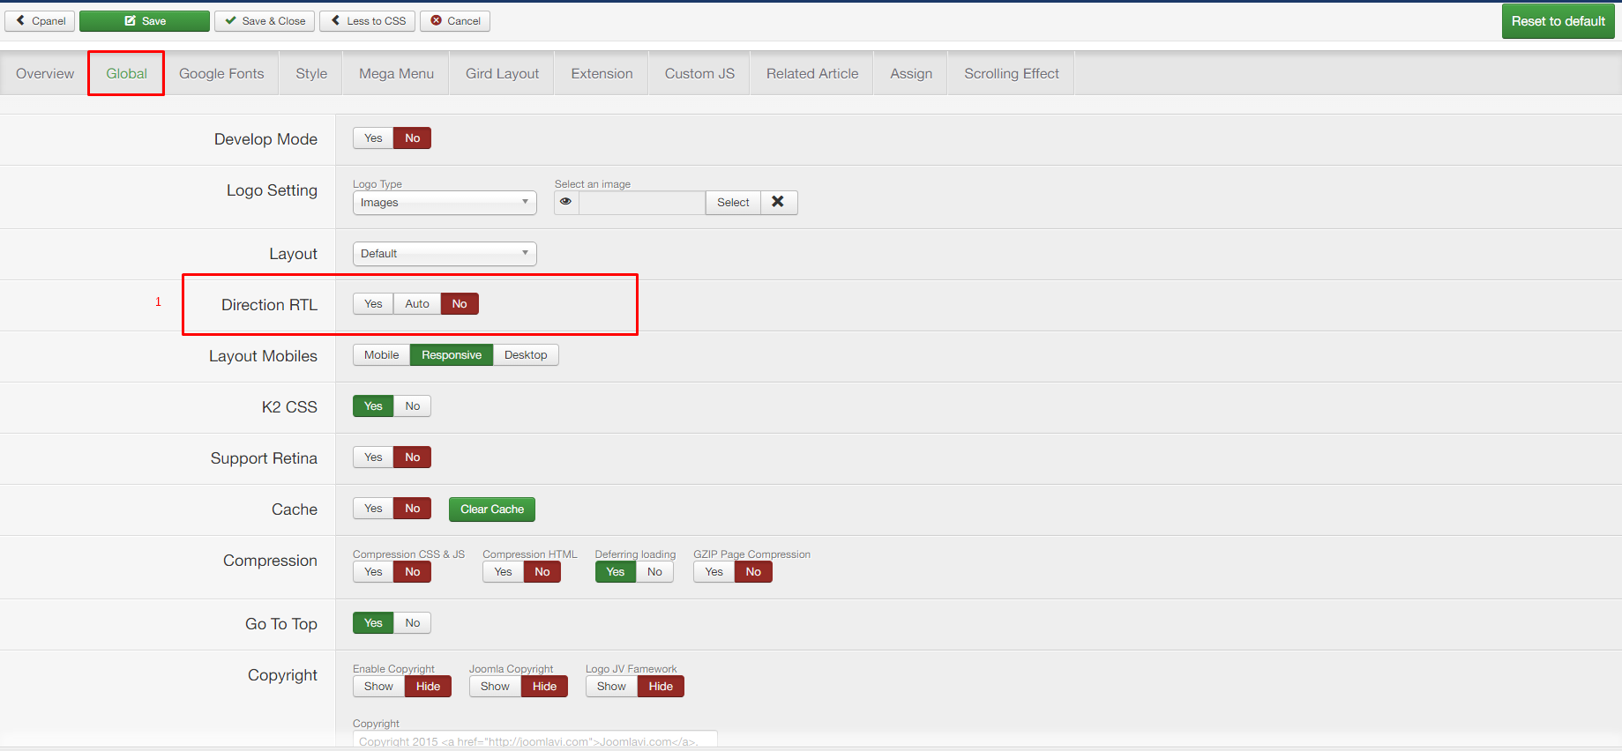Enable Develop Mode by choosing Yes

point(373,138)
